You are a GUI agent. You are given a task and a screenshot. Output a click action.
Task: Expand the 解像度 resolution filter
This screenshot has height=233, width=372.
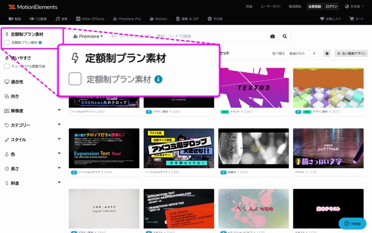coord(33,111)
